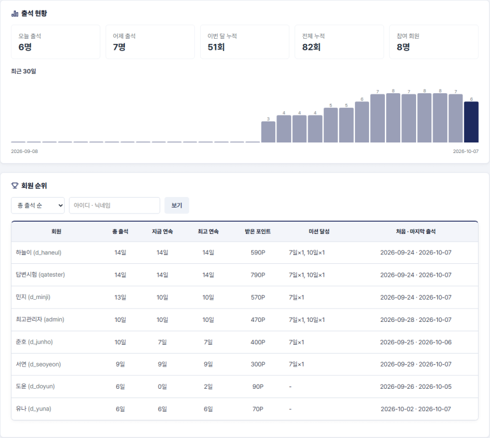Click the 90P points value
This screenshot has width=490, height=438.
tap(258, 387)
